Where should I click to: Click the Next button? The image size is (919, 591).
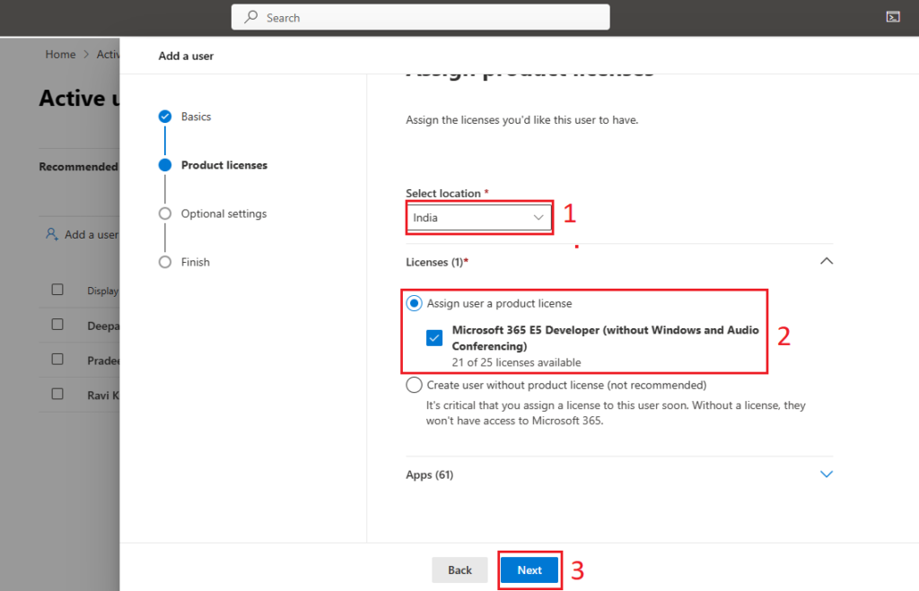[530, 569]
